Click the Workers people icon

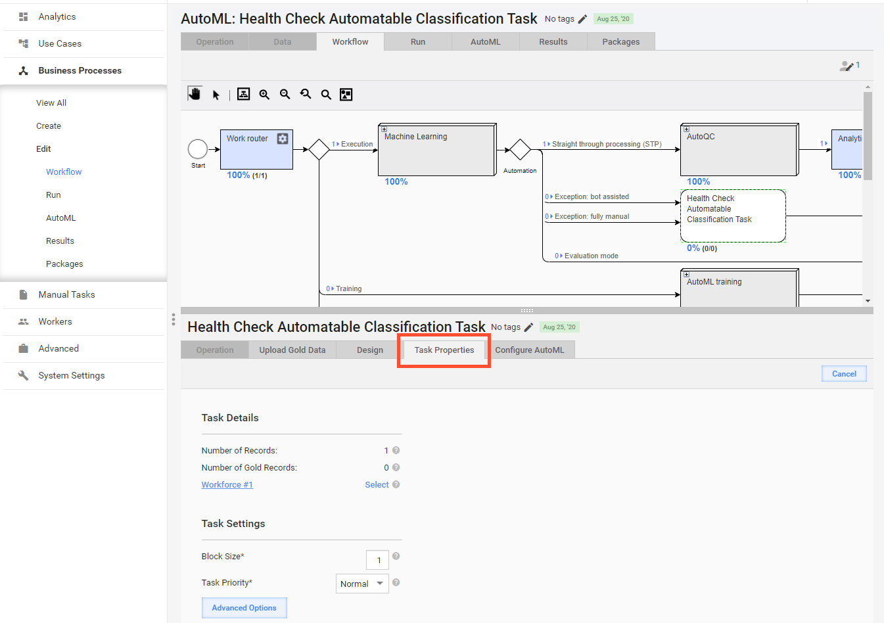point(24,321)
